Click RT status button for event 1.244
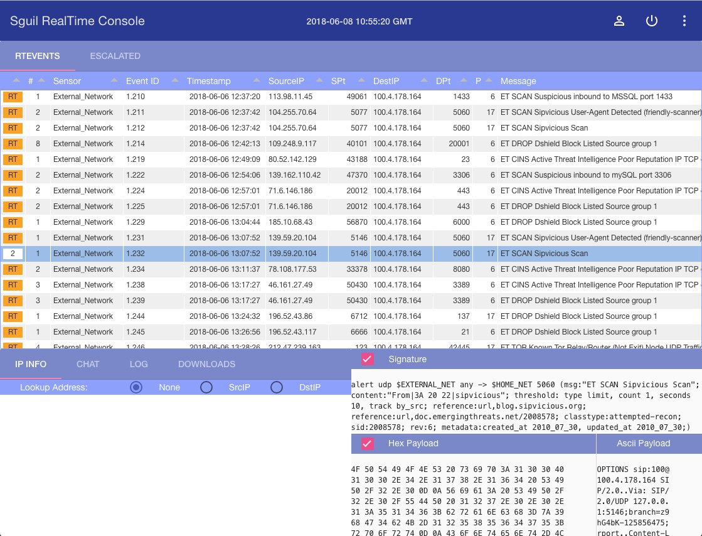The height and width of the screenshot is (536, 702). tap(13, 316)
